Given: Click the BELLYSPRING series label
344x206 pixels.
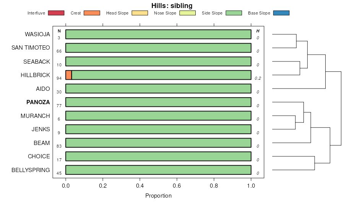Looking at the screenshot, I should 31,170.
